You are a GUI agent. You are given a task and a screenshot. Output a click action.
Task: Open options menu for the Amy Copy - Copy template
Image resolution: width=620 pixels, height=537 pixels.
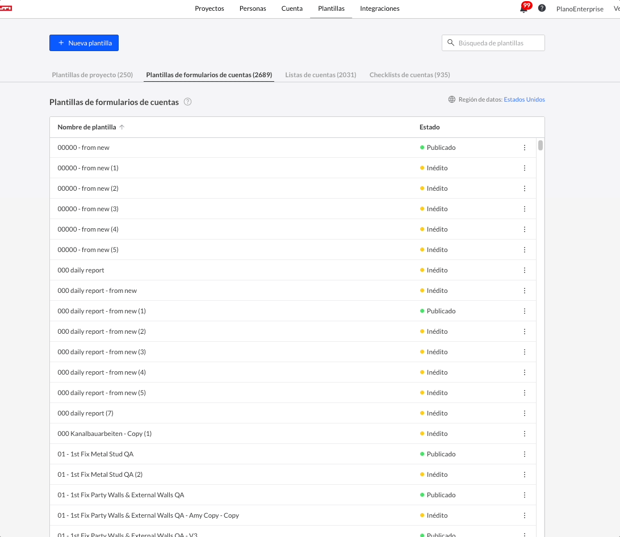pos(524,515)
